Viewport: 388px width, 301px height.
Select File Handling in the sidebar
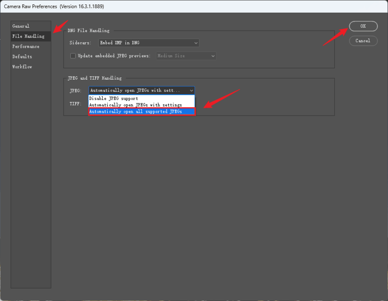[x=28, y=36]
